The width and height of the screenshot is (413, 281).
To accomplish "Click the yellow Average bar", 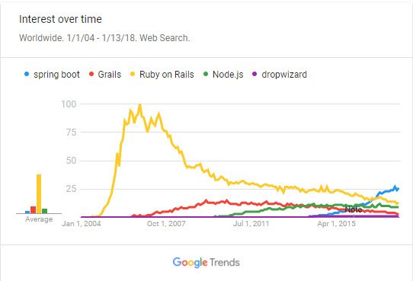I will (39, 194).
